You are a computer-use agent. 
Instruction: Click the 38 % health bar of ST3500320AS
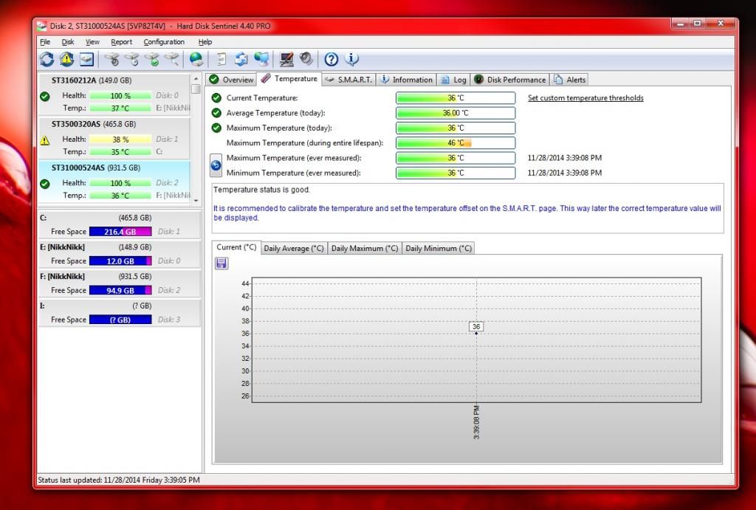(x=120, y=139)
